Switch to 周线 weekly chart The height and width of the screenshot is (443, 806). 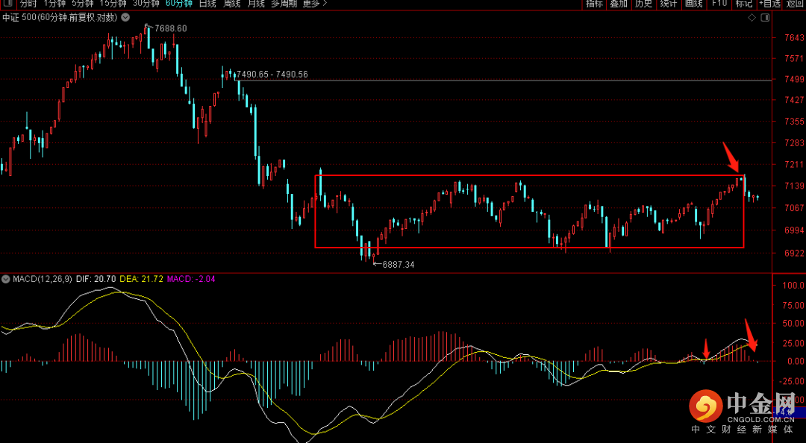pyautogui.click(x=231, y=4)
